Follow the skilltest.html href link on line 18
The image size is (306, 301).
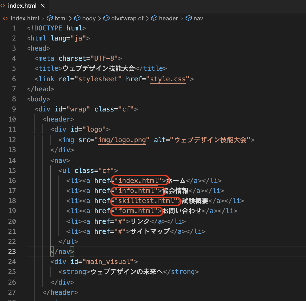click(146, 201)
